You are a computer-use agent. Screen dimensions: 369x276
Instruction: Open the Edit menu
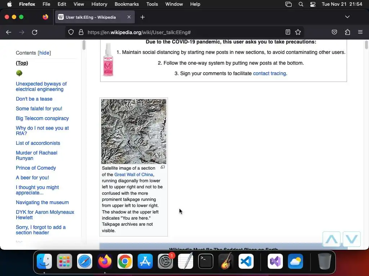pyautogui.click(x=62, y=4)
